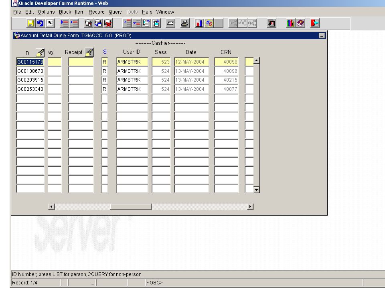Click the stacked windows toolbar icon
The width and height of the screenshot is (385, 288).
(x=272, y=23)
